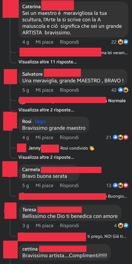Click the clapping hands emoji in Jenny's reply
Screen dimensions: 132x264
tap(92, 148)
